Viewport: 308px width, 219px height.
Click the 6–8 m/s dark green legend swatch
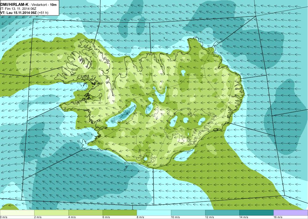click(120, 213)
